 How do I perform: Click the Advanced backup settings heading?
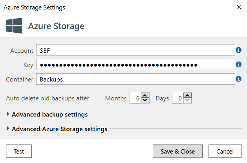(49, 114)
